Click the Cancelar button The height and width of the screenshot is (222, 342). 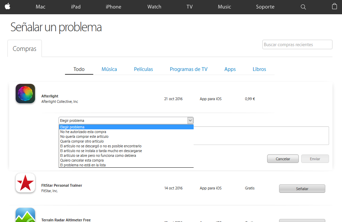pos(283,159)
